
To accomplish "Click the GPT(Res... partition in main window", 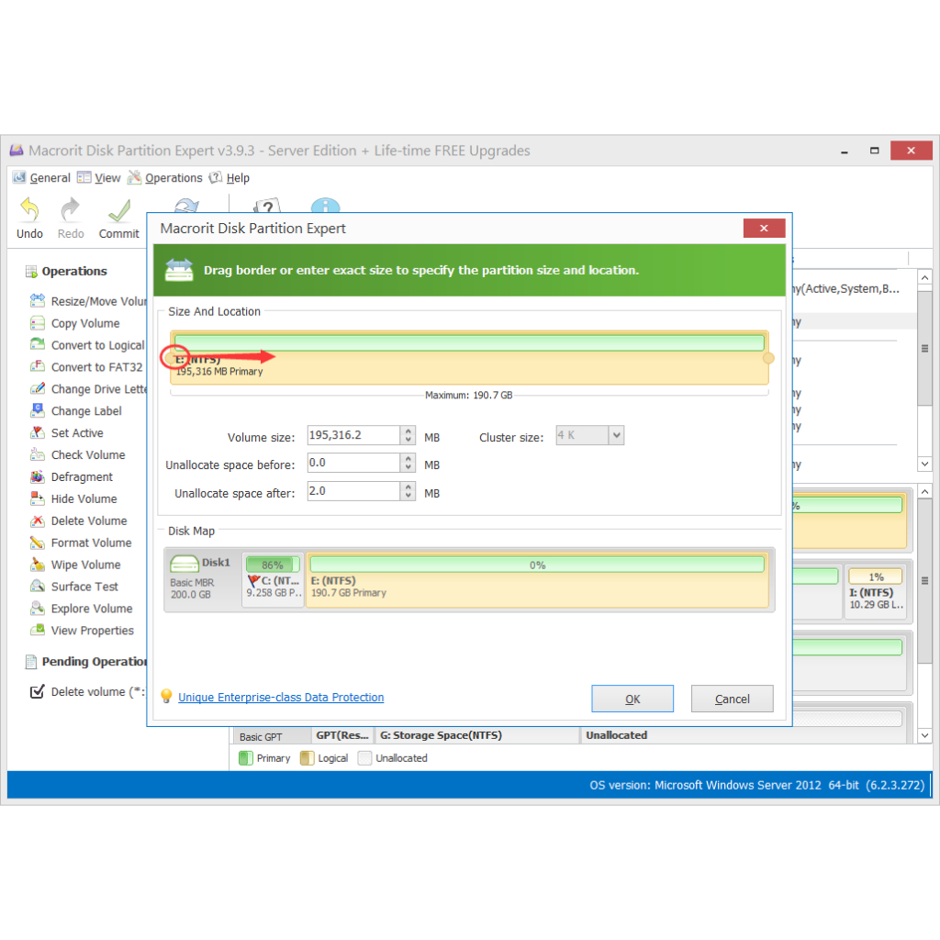I will click(342, 735).
